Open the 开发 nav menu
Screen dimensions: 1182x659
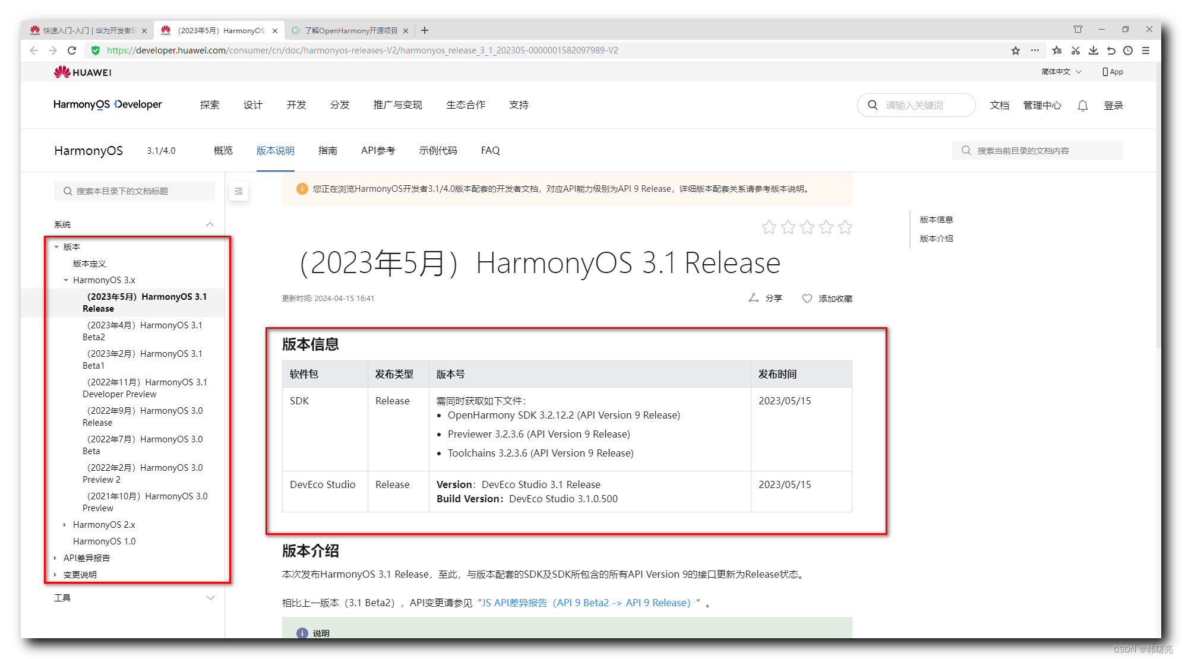(296, 105)
